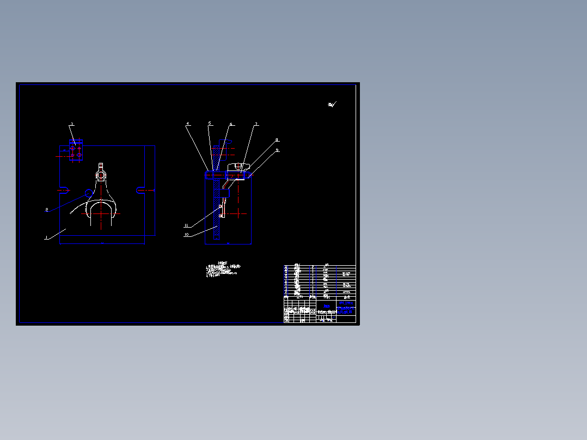Select the surface roughness symbol at top right

click(x=332, y=105)
